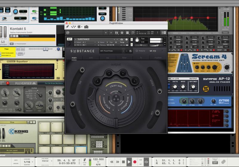
Task: Click the instrument snapshot camera icon in SUBSTANCE header
Action: (x=122, y=39)
